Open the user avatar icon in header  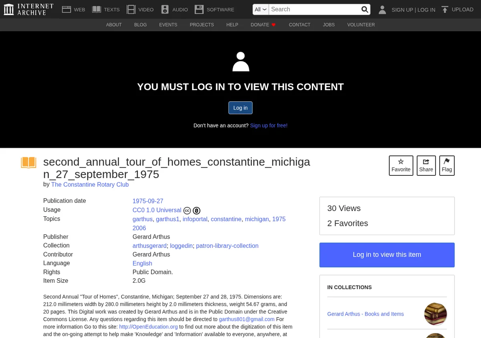[382, 10]
